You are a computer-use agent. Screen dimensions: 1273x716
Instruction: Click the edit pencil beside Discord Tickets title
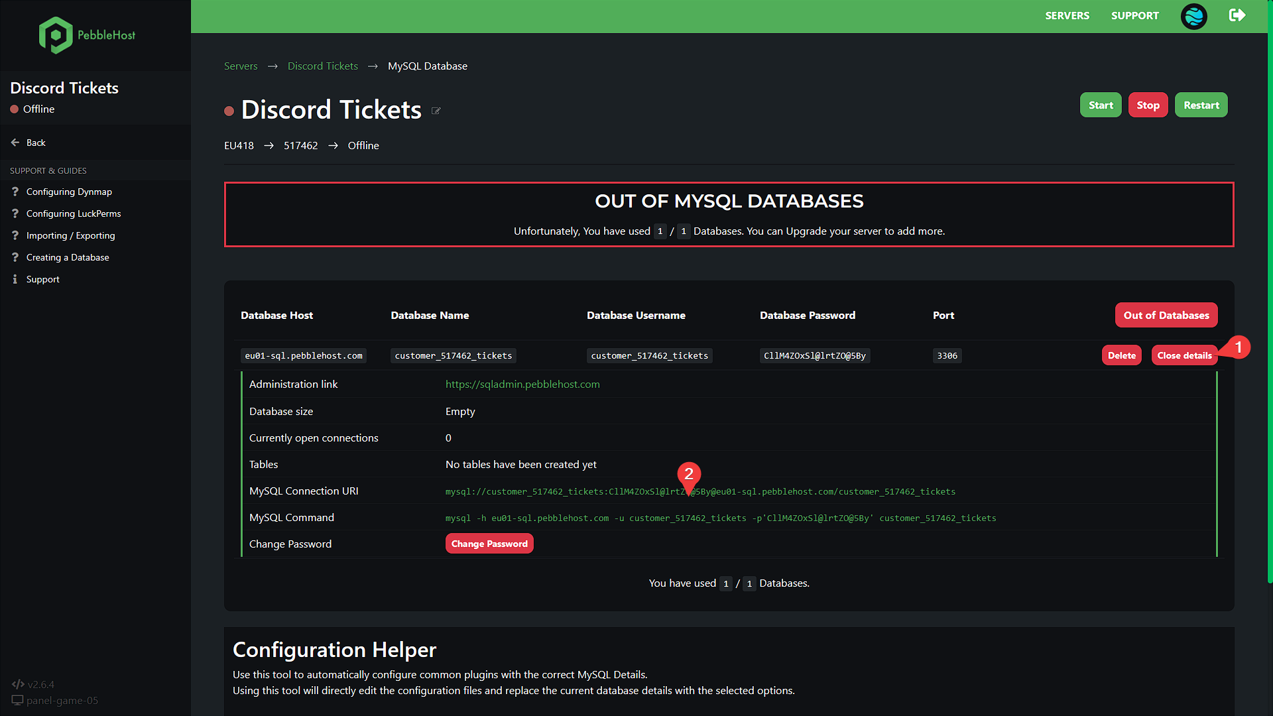pyautogui.click(x=436, y=111)
